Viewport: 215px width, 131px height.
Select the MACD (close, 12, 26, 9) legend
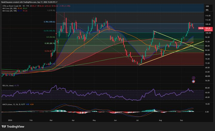click(x=11, y=104)
